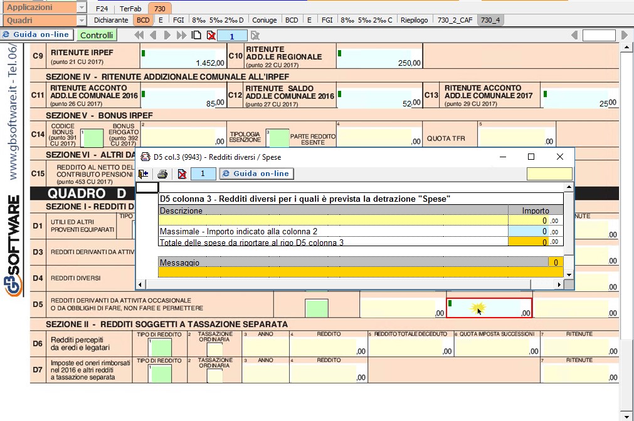
Task: Click right grey arrow near top-right field
Action: [x=625, y=35]
